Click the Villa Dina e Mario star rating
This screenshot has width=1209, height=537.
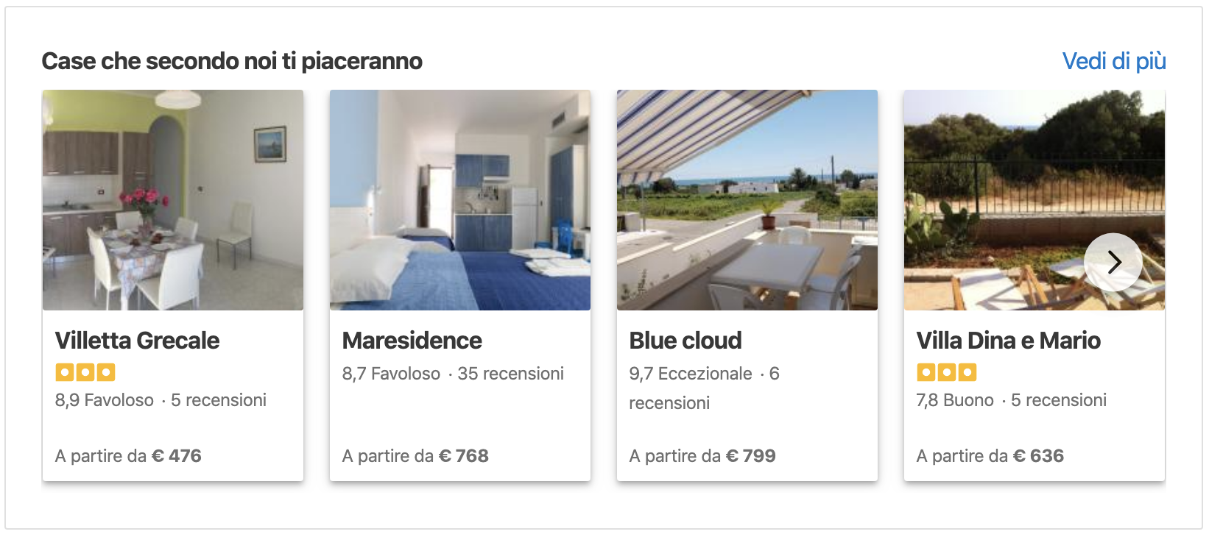947,372
